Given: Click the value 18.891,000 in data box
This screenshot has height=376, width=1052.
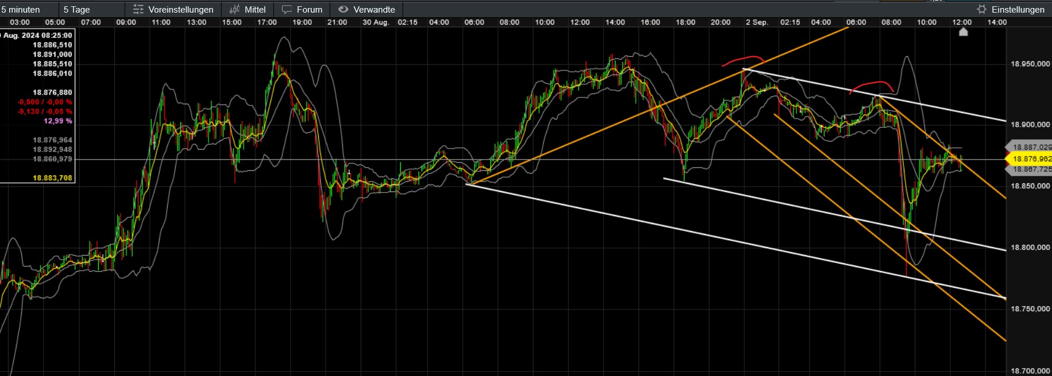Looking at the screenshot, I should click(52, 54).
